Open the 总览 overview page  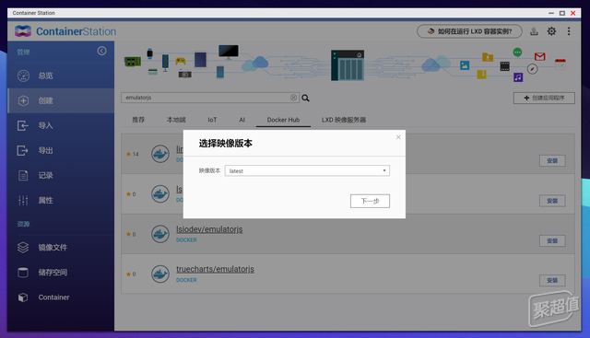61,76
